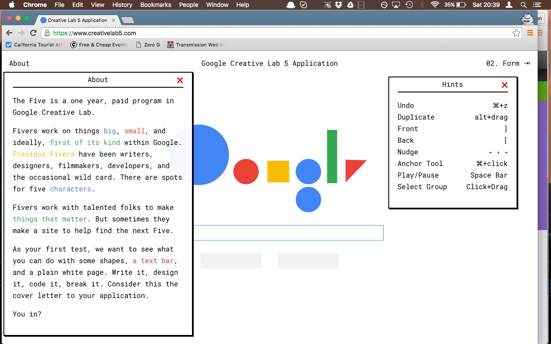Bookmark this page with the star icon
This screenshot has height=344, width=551.
point(516,33)
